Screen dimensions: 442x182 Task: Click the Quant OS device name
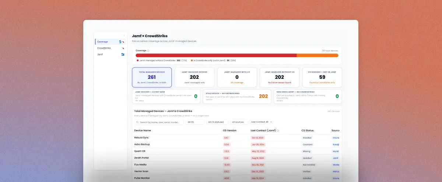coord(140,151)
